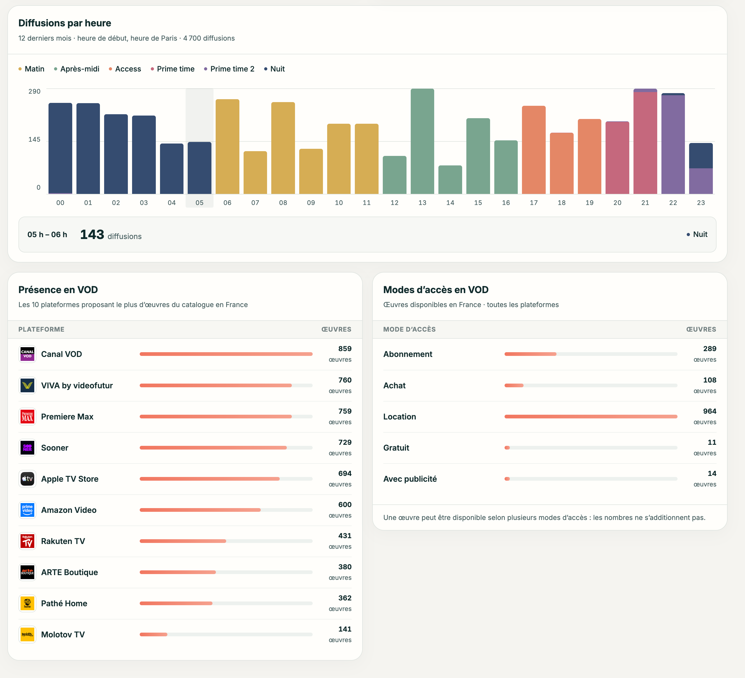Viewport: 745px width, 678px height.
Task: Click the "143 diffusions" summary value
Action: tap(111, 235)
